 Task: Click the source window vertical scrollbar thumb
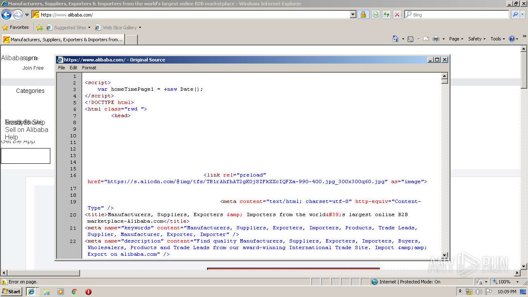(x=444, y=81)
